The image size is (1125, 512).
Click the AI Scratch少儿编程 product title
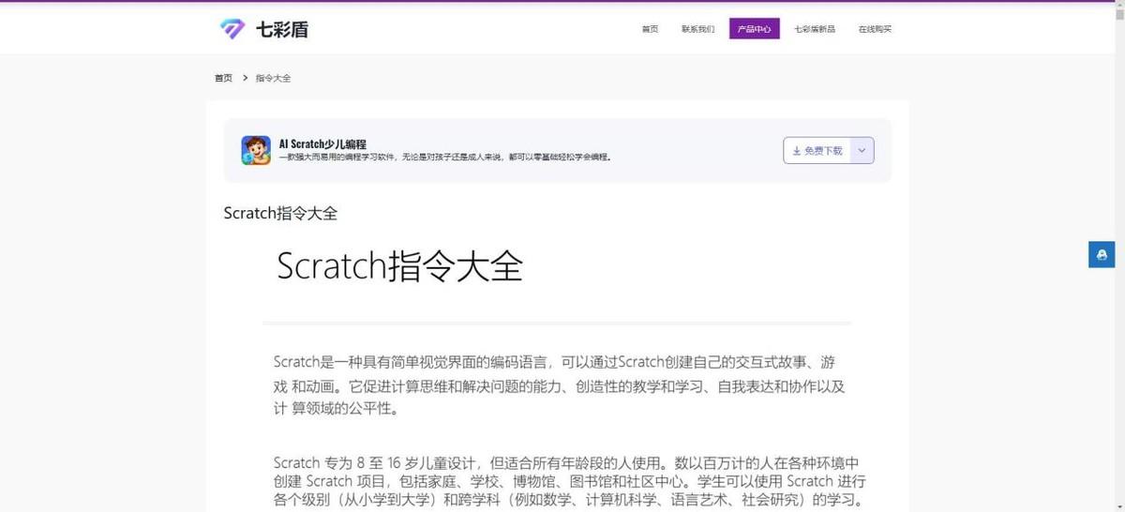(322, 143)
